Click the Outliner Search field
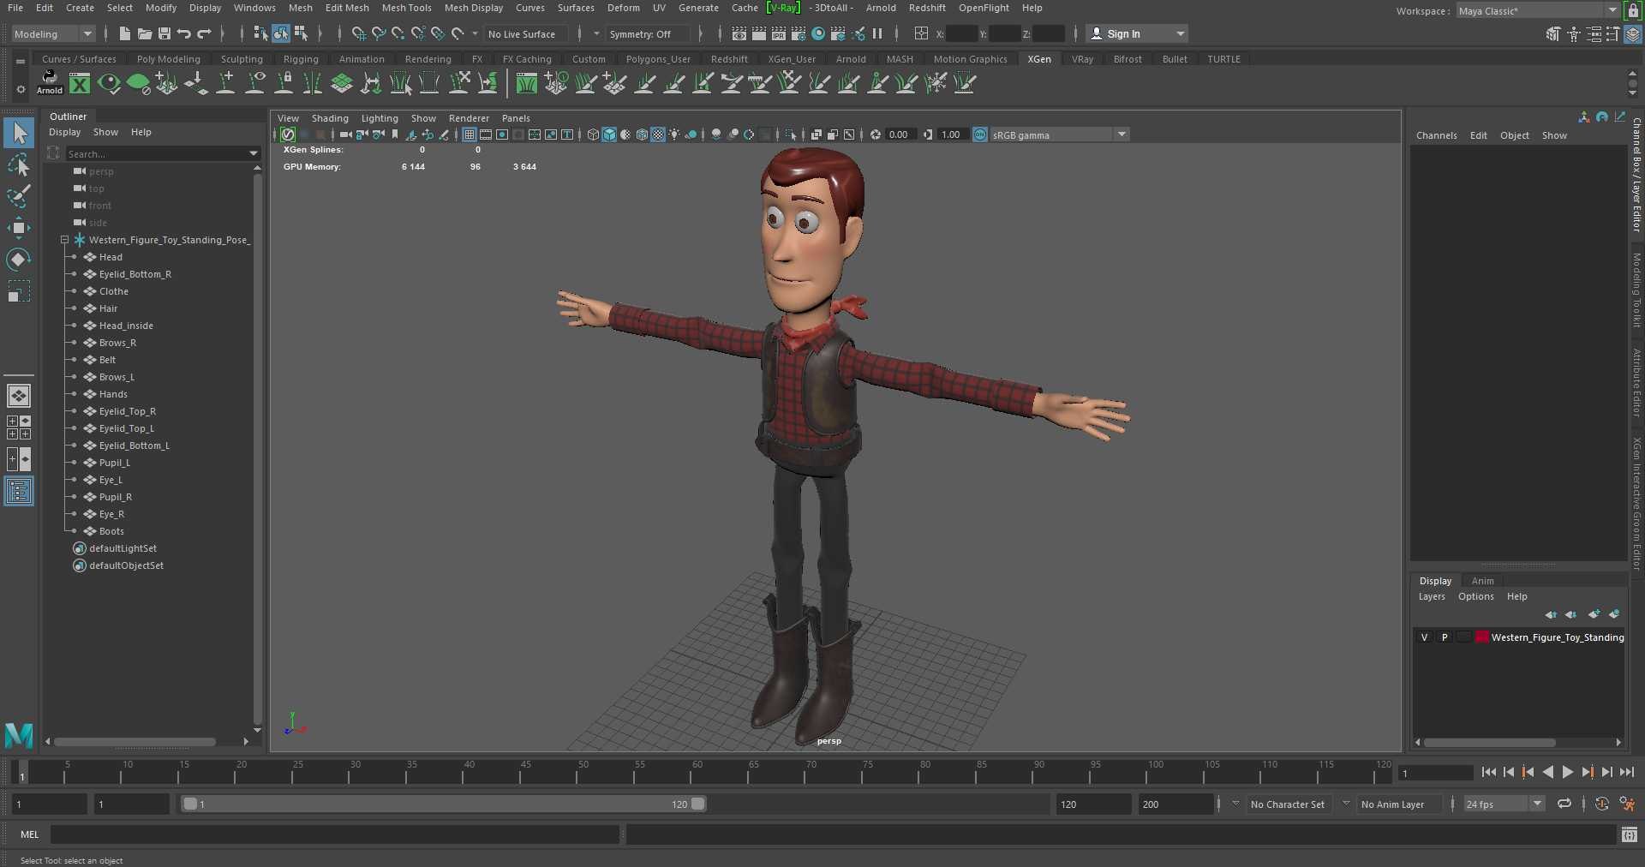1645x867 pixels. point(159,153)
